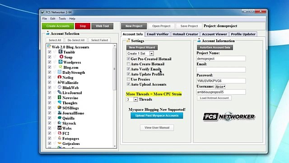The width and height of the screenshot is (289, 163).
Task: Click the Quizilla site icon
Action: [x=60, y=118]
